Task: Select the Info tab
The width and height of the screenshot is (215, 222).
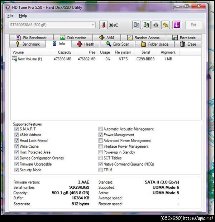Action: (x=59, y=43)
